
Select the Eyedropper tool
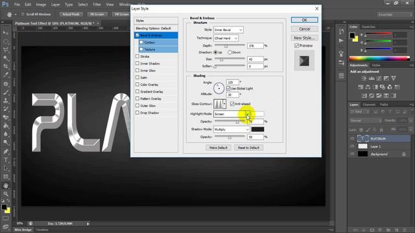6,75
